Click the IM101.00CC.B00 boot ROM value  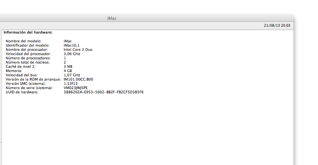pyautogui.click(x=78, y=79)
